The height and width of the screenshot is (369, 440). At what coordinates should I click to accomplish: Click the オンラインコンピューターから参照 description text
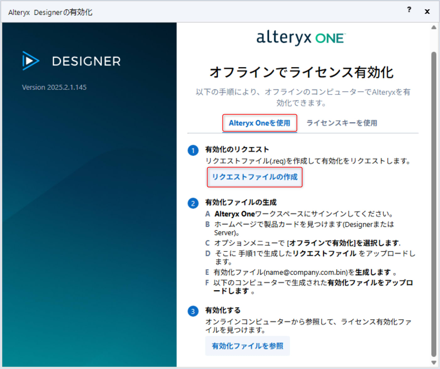click(x=308, y=326)
